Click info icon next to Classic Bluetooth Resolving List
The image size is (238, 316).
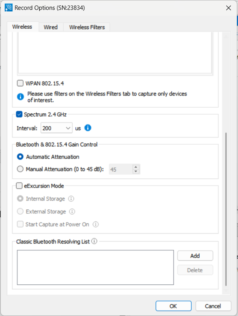tap(94, 241)
